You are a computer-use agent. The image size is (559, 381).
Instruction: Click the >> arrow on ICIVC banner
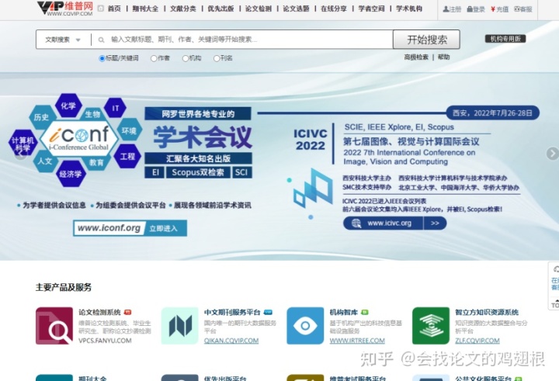coord(435,223)
